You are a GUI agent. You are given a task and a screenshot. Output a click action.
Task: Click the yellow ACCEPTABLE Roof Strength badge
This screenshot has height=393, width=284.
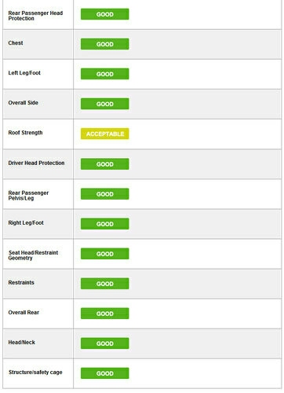pyautogui.click(x=104, y=134)
